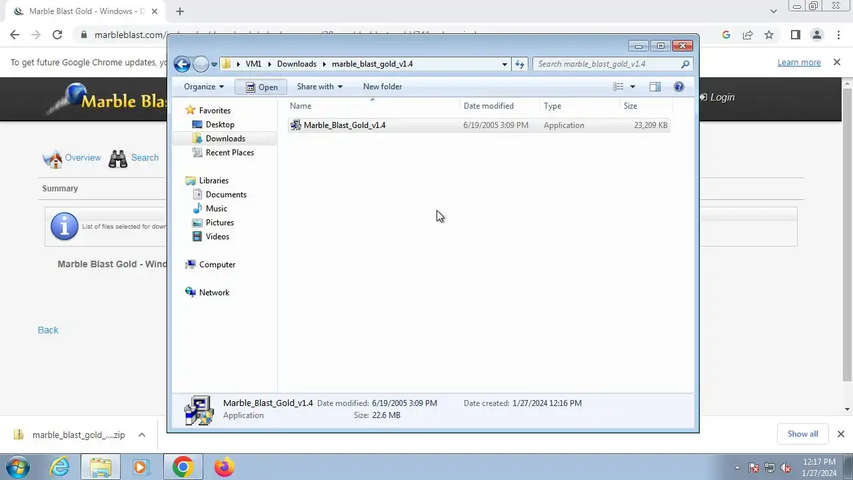The image size is (853, 480).
Task: Open the Videos library
Action: (x=217, y=237)
